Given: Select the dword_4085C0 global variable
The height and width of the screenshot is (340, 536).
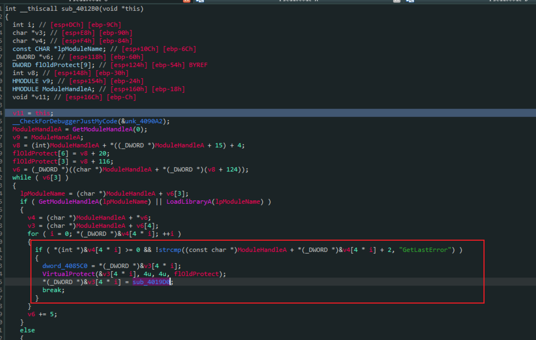Looking at the screenshot, I should (65, 266).
